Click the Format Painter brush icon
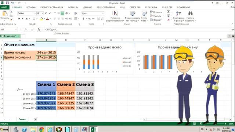This screenshot has height=132, width=235. [11, 19]
